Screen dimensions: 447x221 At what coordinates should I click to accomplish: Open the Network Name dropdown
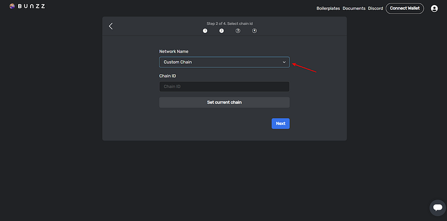point(225,62)
